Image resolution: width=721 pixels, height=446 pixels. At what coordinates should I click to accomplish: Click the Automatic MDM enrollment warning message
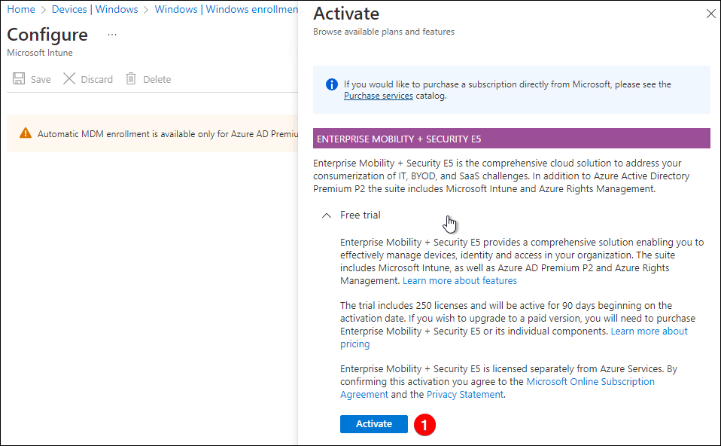click(168, 134)
